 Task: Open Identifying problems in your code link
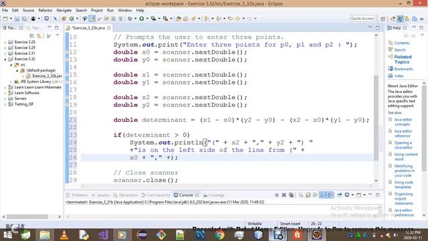(x=404, y=171)
